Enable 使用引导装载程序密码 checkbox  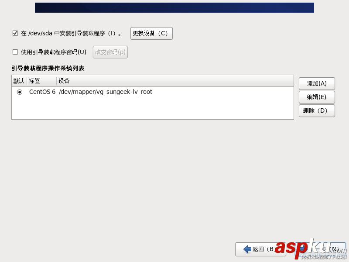pos(15,52)
